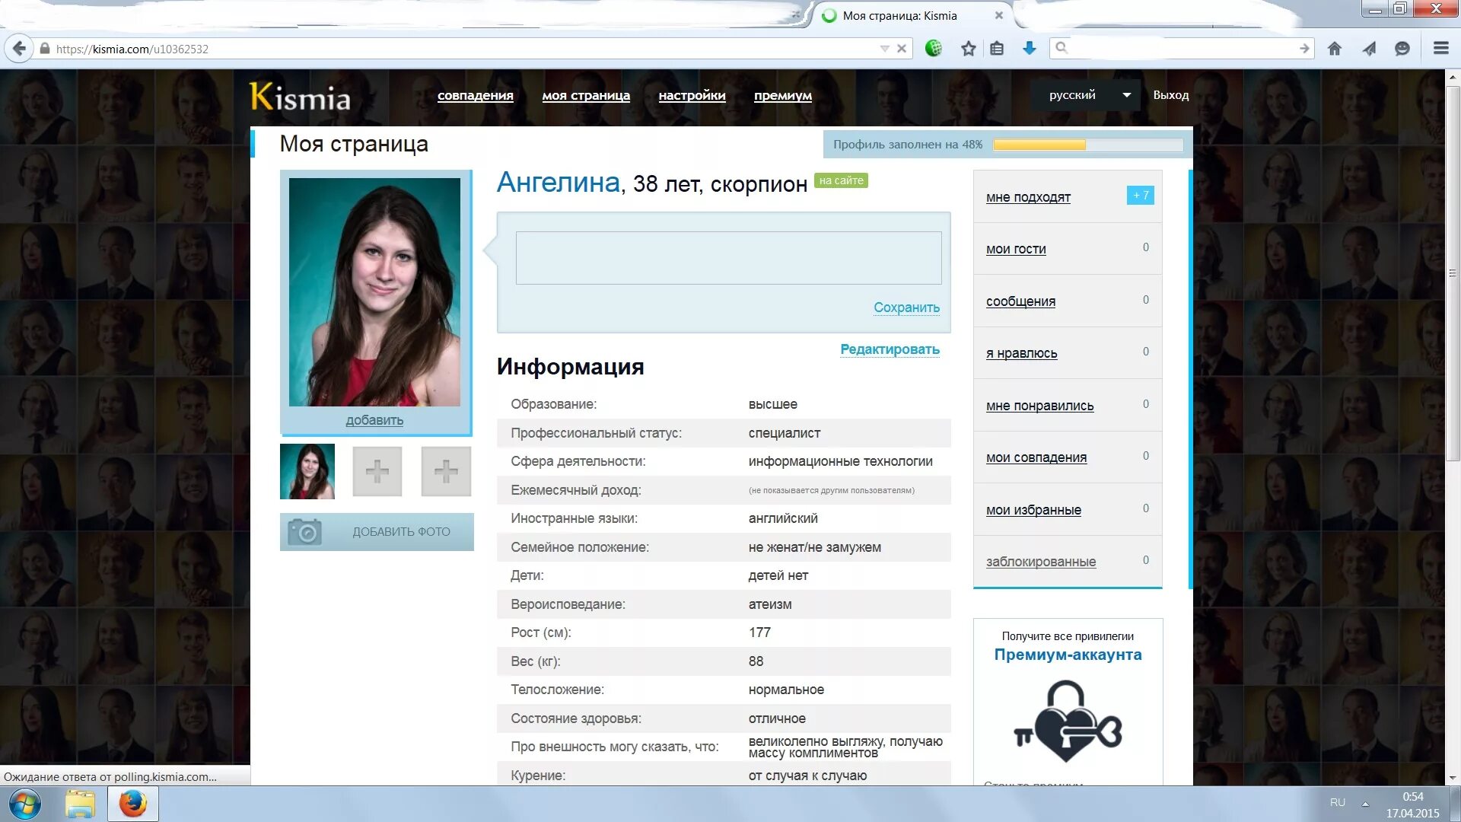Click the 'Премиум-аккаунта' promo heading
This screenshot has height=822, width=1461.
(1068, 655)
